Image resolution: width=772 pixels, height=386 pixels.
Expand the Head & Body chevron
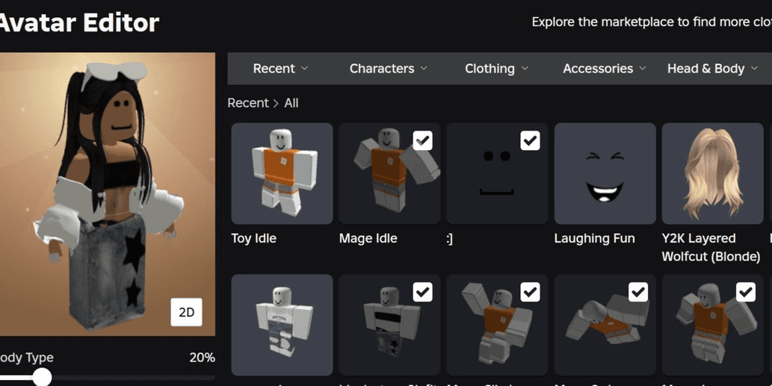pos(754,69)
